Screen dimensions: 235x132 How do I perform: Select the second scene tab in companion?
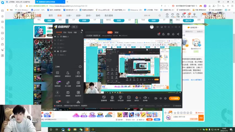point(65,32)
